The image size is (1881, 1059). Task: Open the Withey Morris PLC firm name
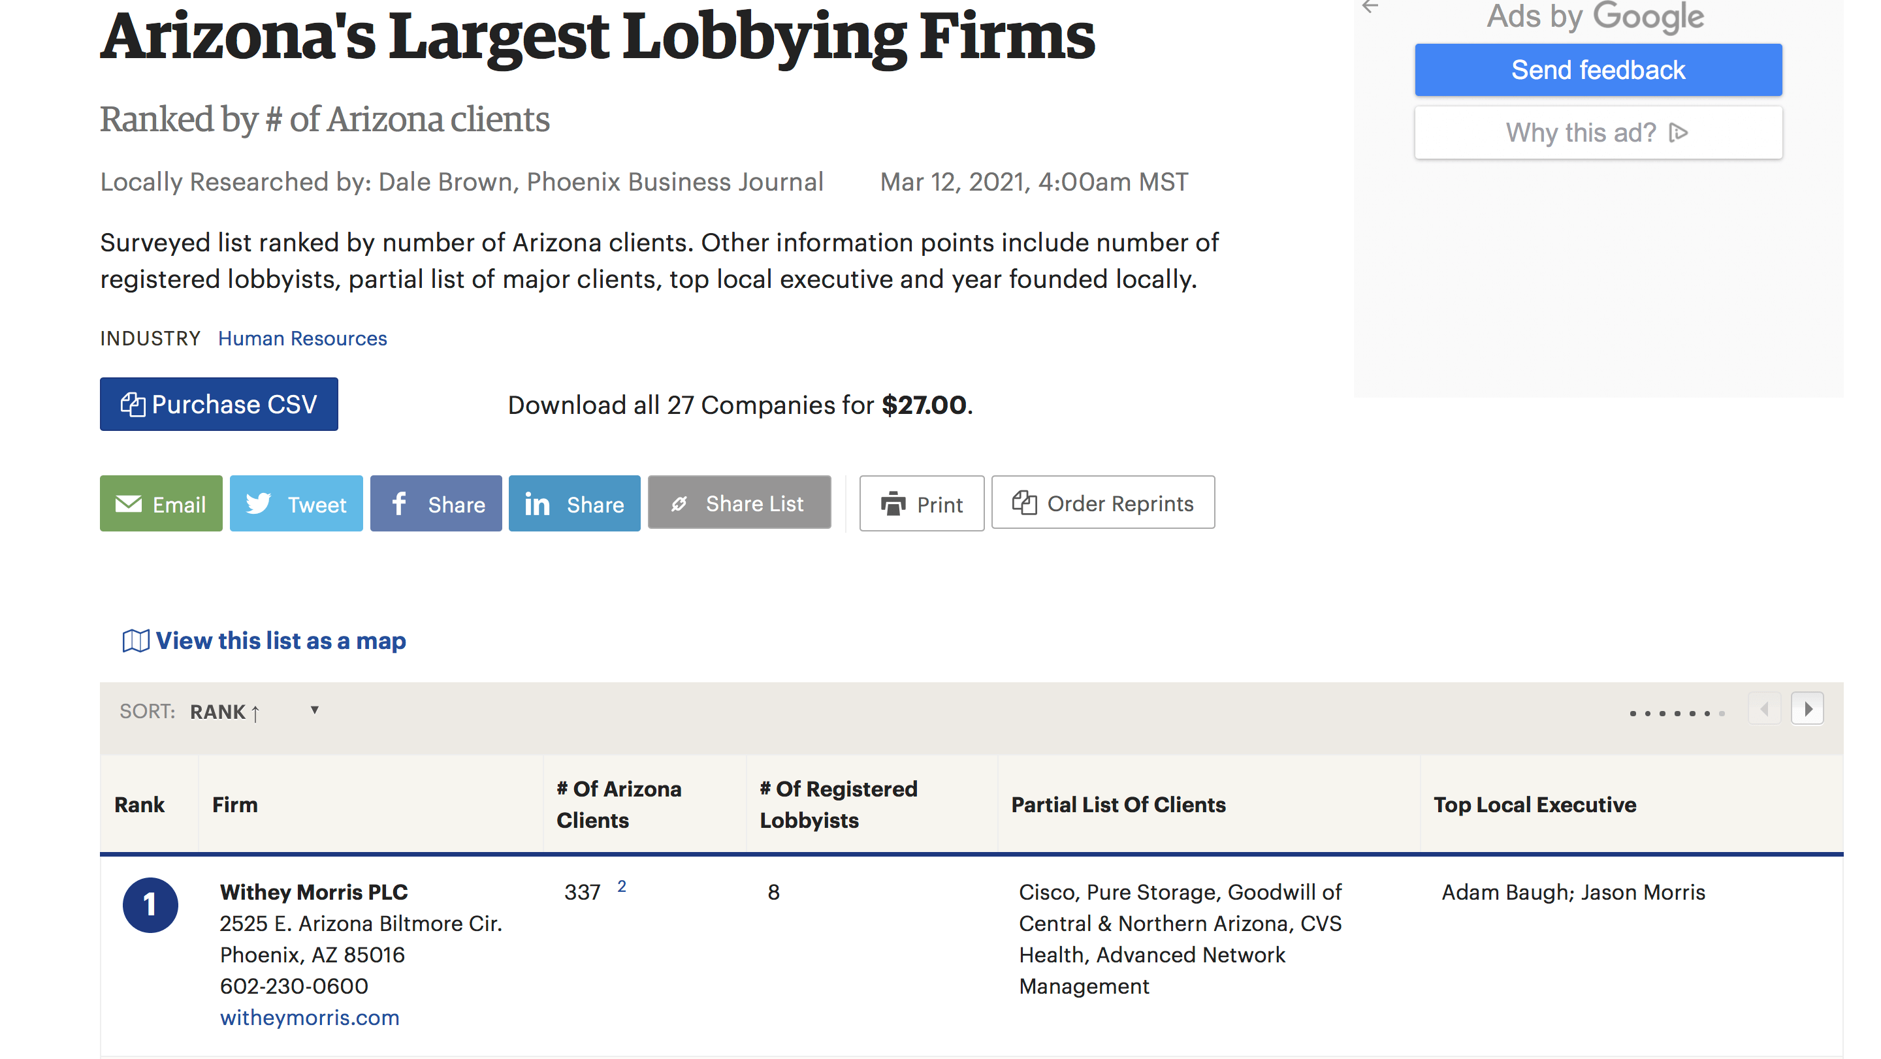[x=314, y=892]
